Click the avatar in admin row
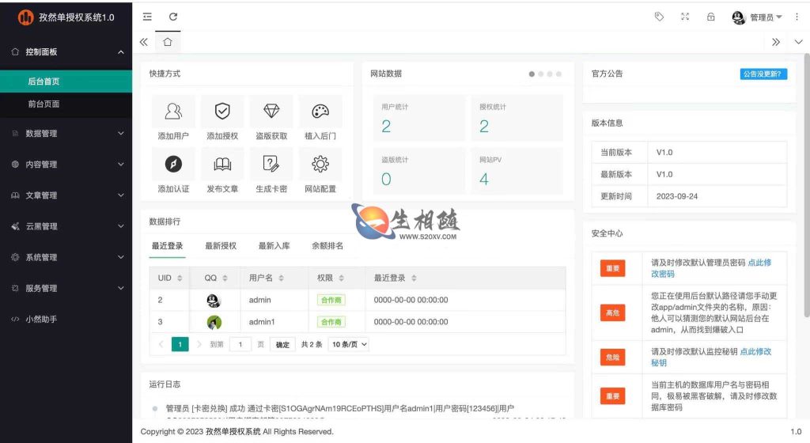Screen dimensions: 810x443 pyautogui.click(x=214, y=300)
